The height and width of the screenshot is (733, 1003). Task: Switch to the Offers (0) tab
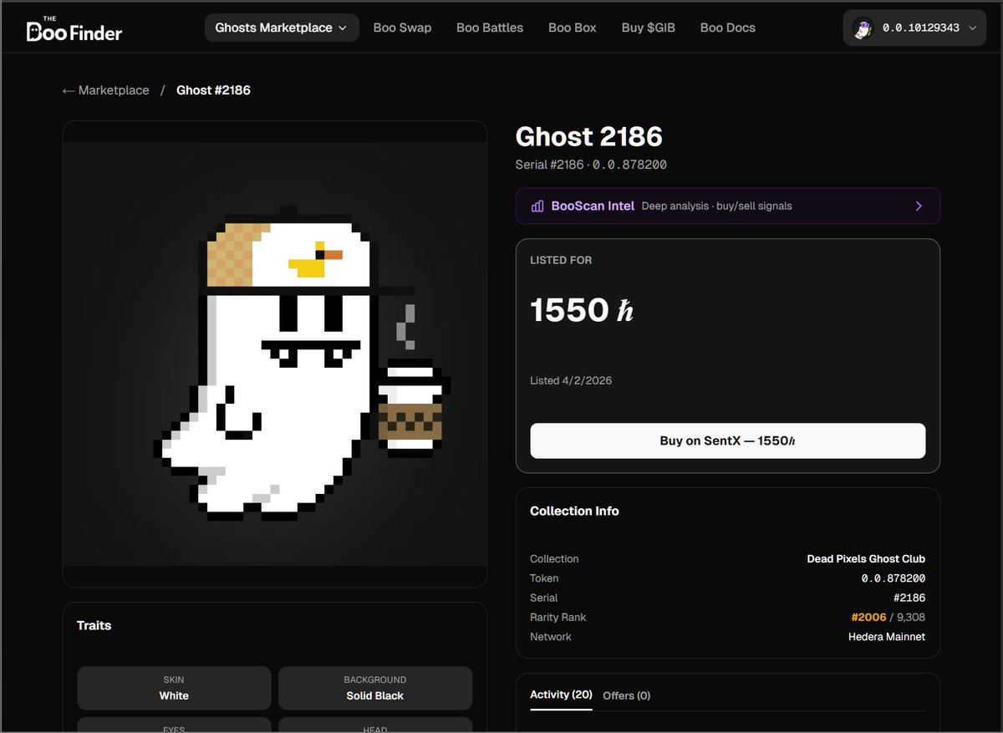(x=627, y=695)
